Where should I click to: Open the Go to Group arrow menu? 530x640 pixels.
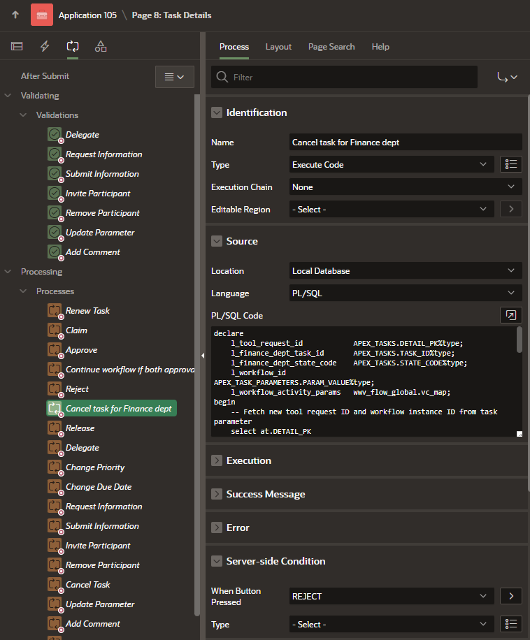[x=507, y=77]
